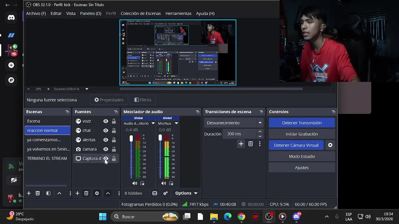Undock the Mezclador de audio panel
Image resolution: width=399 pixels, height=224 pixels.
(198, 112)
